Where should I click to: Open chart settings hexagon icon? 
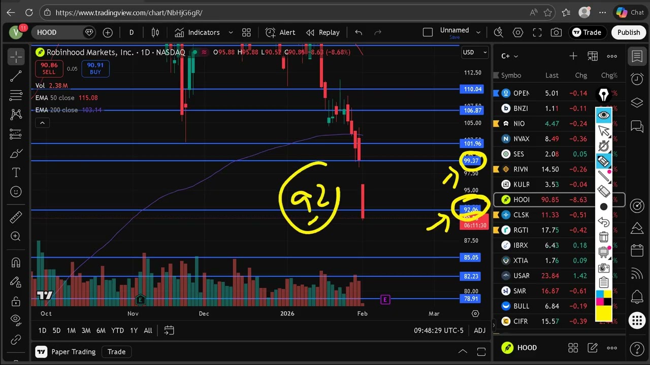[518, 32]
